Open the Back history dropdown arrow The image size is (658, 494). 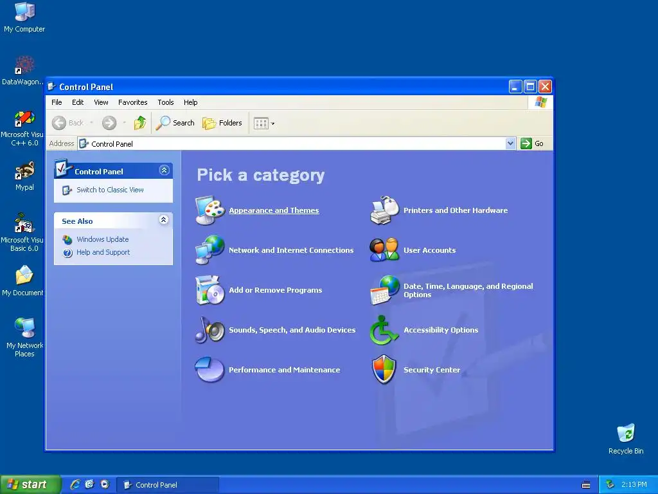tap(91, 123)
